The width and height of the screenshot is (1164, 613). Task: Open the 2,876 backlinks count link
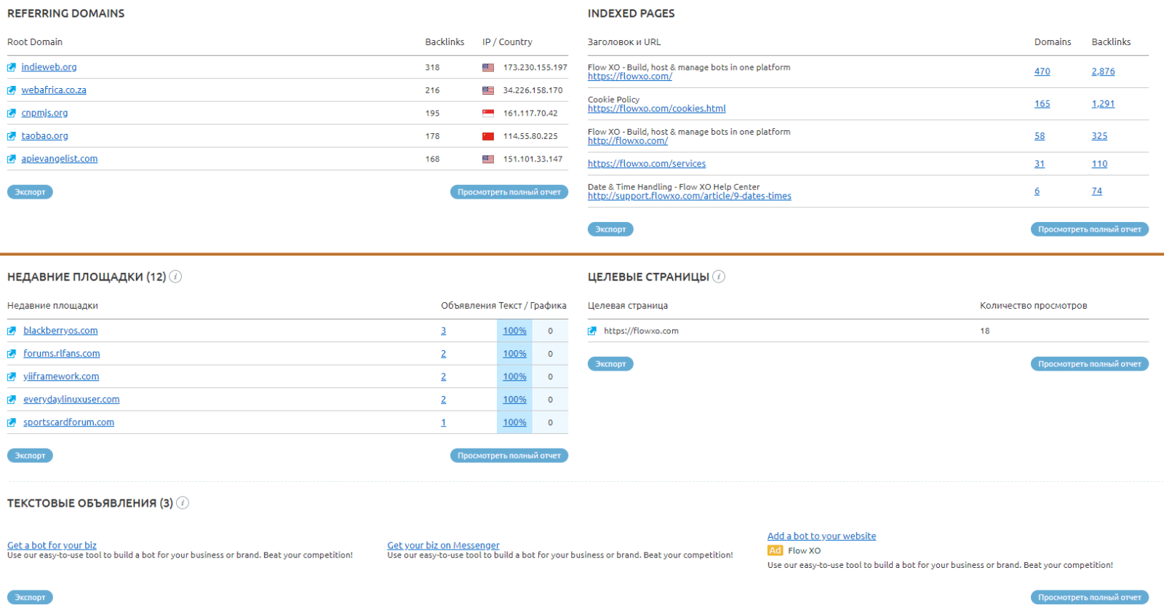[x=1103, y=71]
